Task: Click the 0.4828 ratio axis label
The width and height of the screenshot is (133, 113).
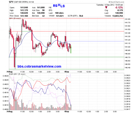Action: (x=6, y=76)
